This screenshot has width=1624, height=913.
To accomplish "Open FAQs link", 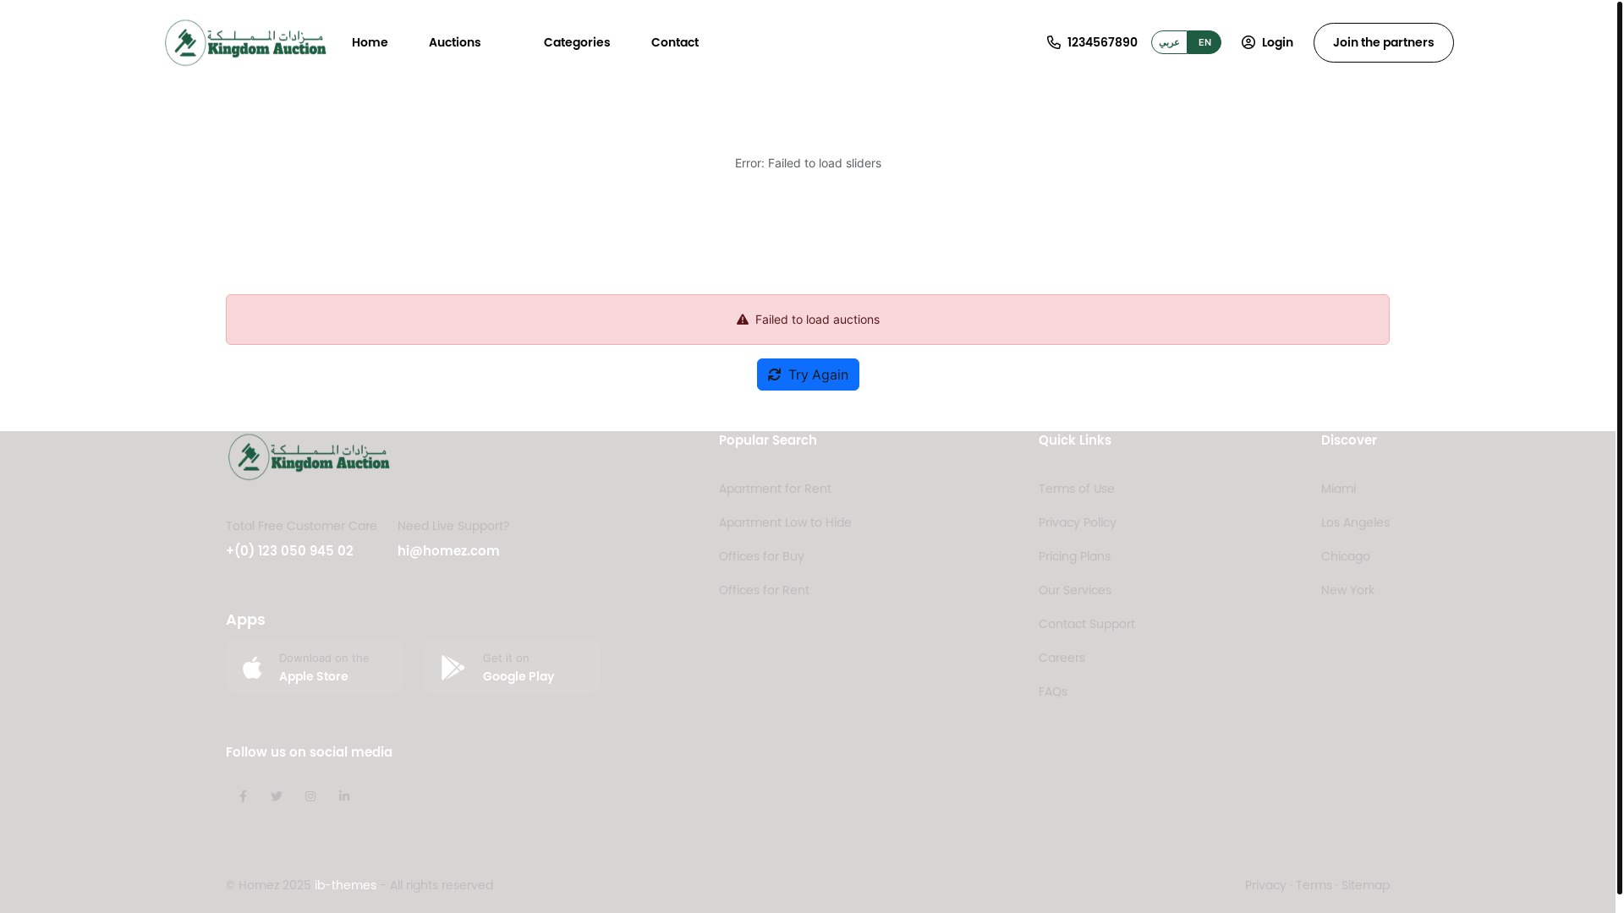I will point(1053,692).
